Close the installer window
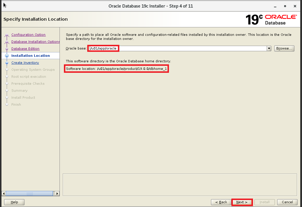302x207 pixels. [295, 6]
